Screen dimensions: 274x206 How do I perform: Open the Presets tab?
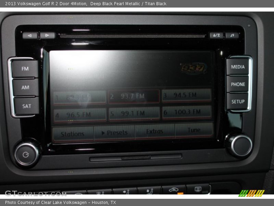tap(114, 133)
